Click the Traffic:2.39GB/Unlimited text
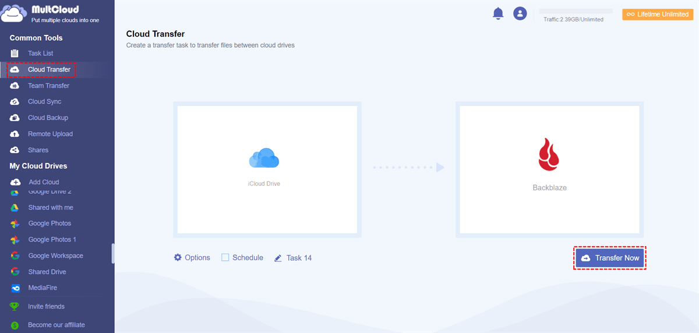 tap(573, 19)
